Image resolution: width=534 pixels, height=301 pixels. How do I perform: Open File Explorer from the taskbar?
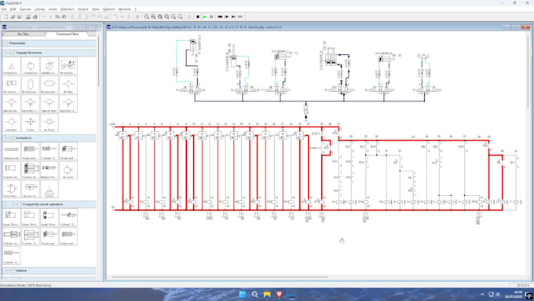(267, 294)
